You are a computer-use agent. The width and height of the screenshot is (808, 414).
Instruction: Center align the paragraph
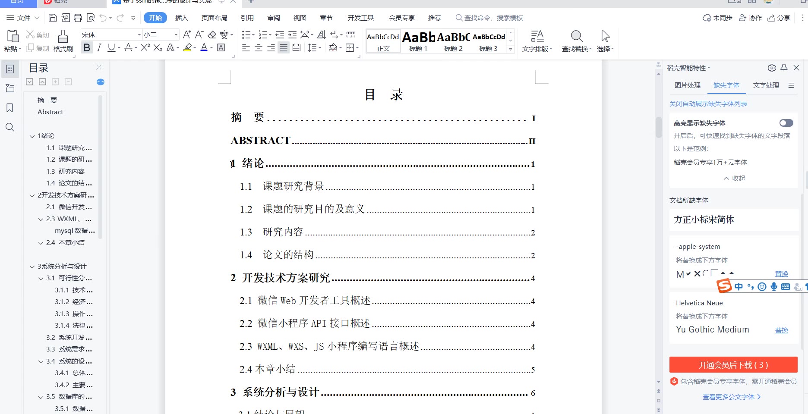pos(259,47)
